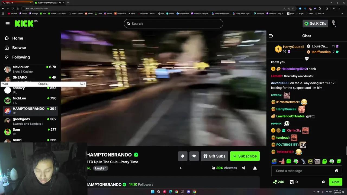Click the Subscribe button
The image size is (347, 195).
coord(245,156)
